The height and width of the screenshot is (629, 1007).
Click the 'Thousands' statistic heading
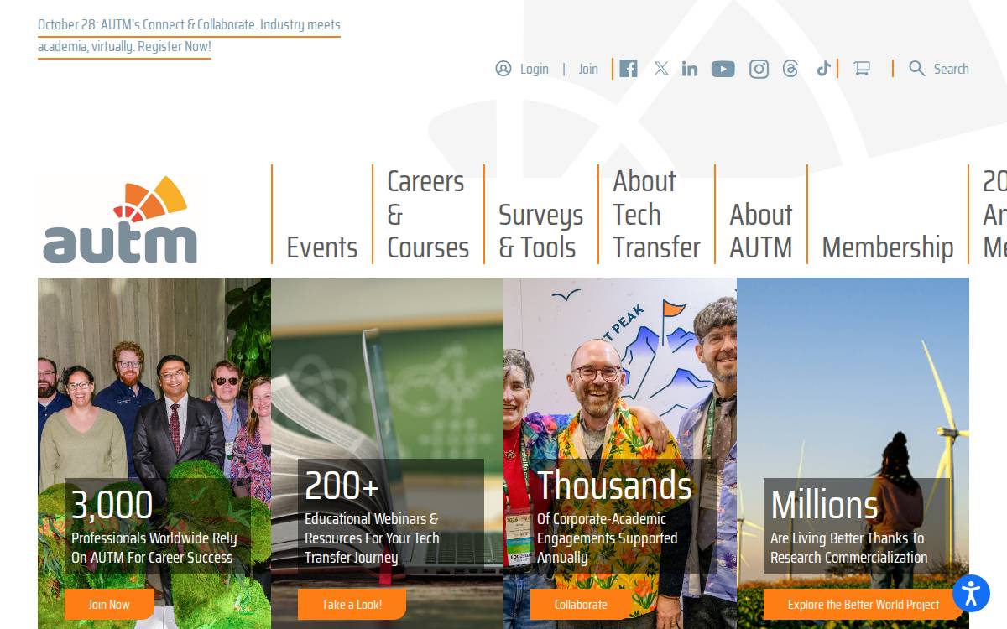(614, 486)
